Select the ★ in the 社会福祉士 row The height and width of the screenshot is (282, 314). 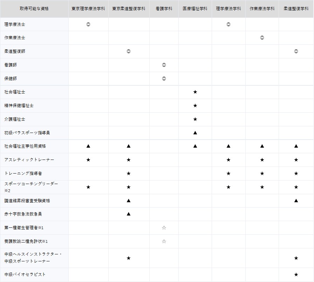pyautogui.click(x=195, y=92)
